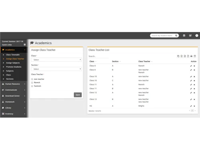
Task: Delete the Class 11 section A row
Action: coord(194,84)
